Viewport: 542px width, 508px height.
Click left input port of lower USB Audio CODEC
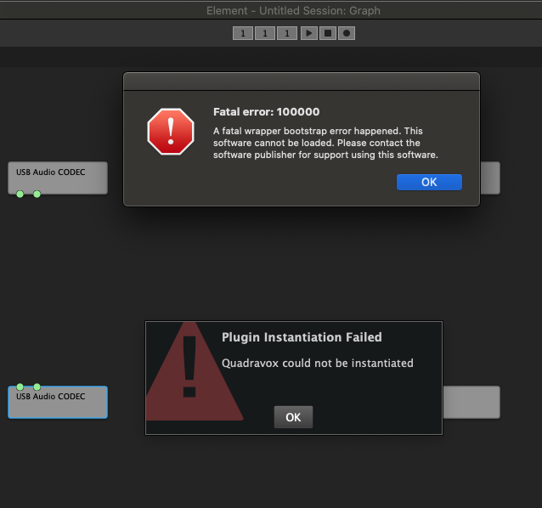[20, 387]
